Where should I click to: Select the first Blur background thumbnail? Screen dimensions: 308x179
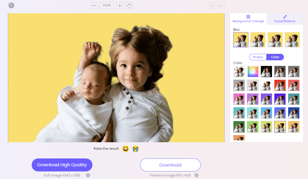pyautogui.click(x=241, y=39)
